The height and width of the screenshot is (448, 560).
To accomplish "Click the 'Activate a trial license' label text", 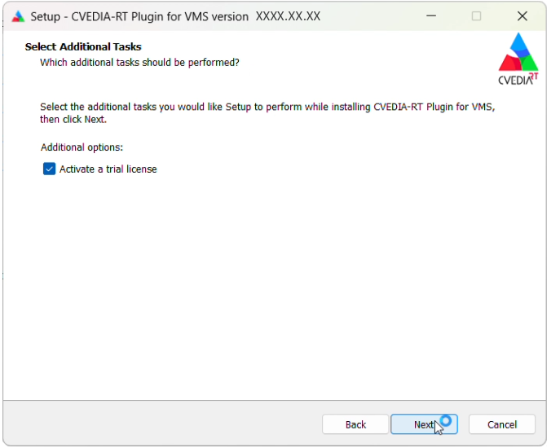I will (x=108, y=169).
